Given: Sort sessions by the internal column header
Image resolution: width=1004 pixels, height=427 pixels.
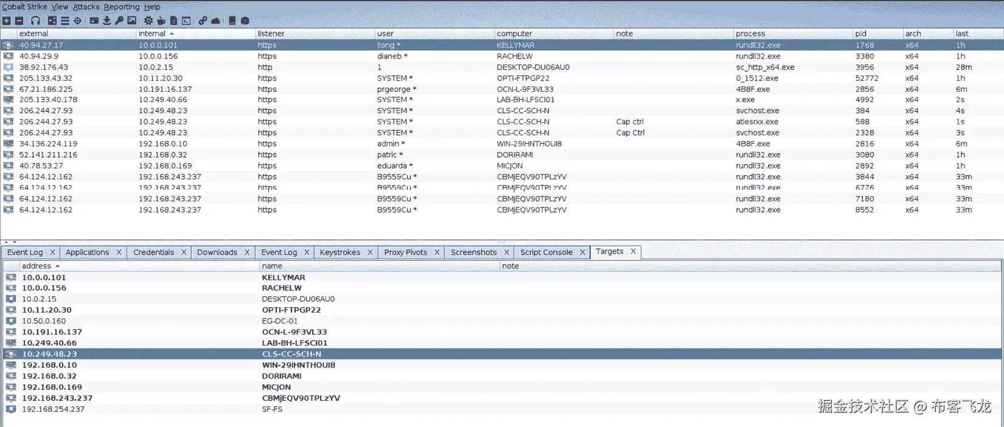Looking at the screenshot, I should pos(195,33).
